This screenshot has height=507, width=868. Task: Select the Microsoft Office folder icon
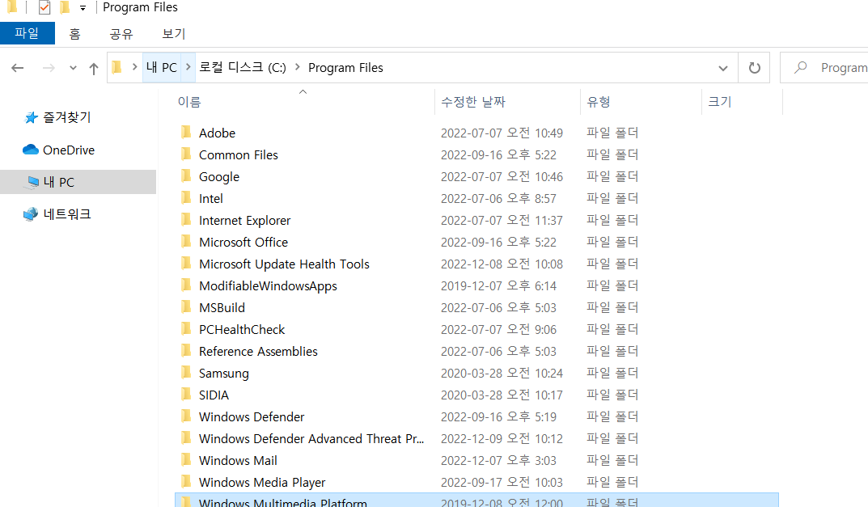(187, 241)
